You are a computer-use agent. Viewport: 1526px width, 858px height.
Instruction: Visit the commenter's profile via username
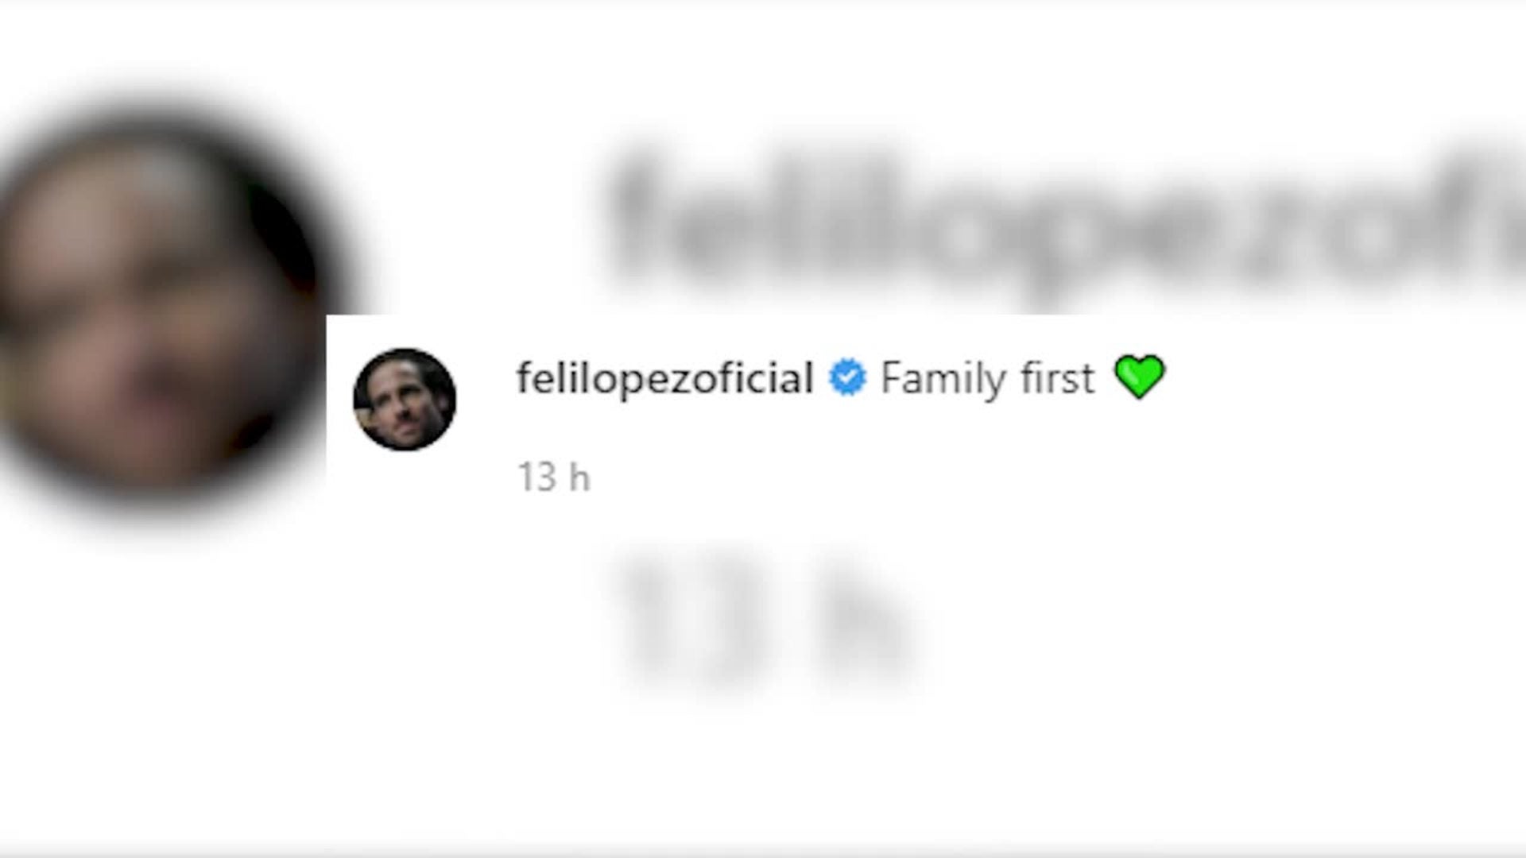click(664, 377)
